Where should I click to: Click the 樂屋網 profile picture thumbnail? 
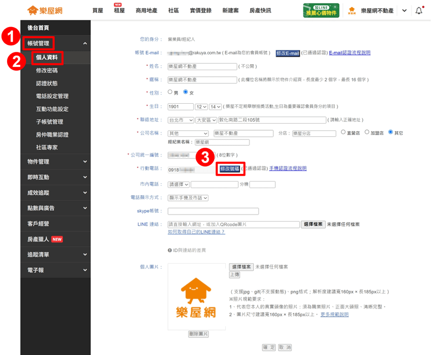197,297
